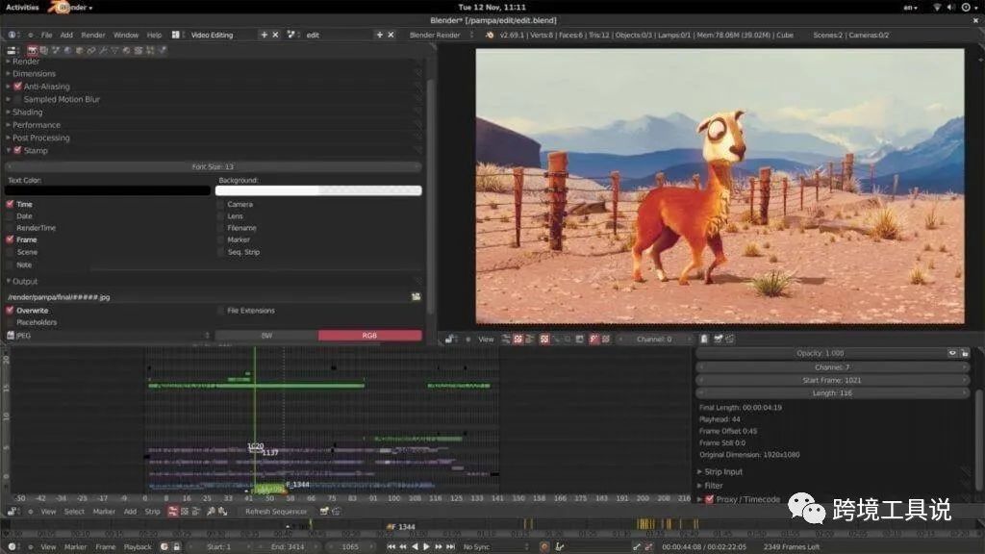985x554 pixels.
Task: Uncheck the Time stamp option
Action: point(11,204)
